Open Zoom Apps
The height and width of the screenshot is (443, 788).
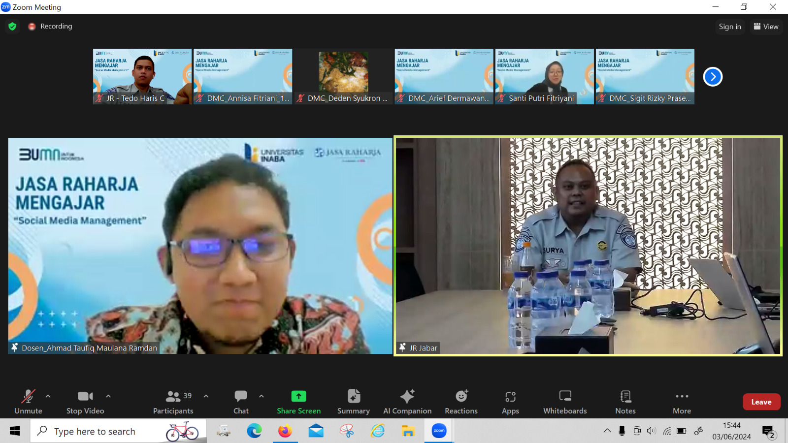[x=510, y=402]
